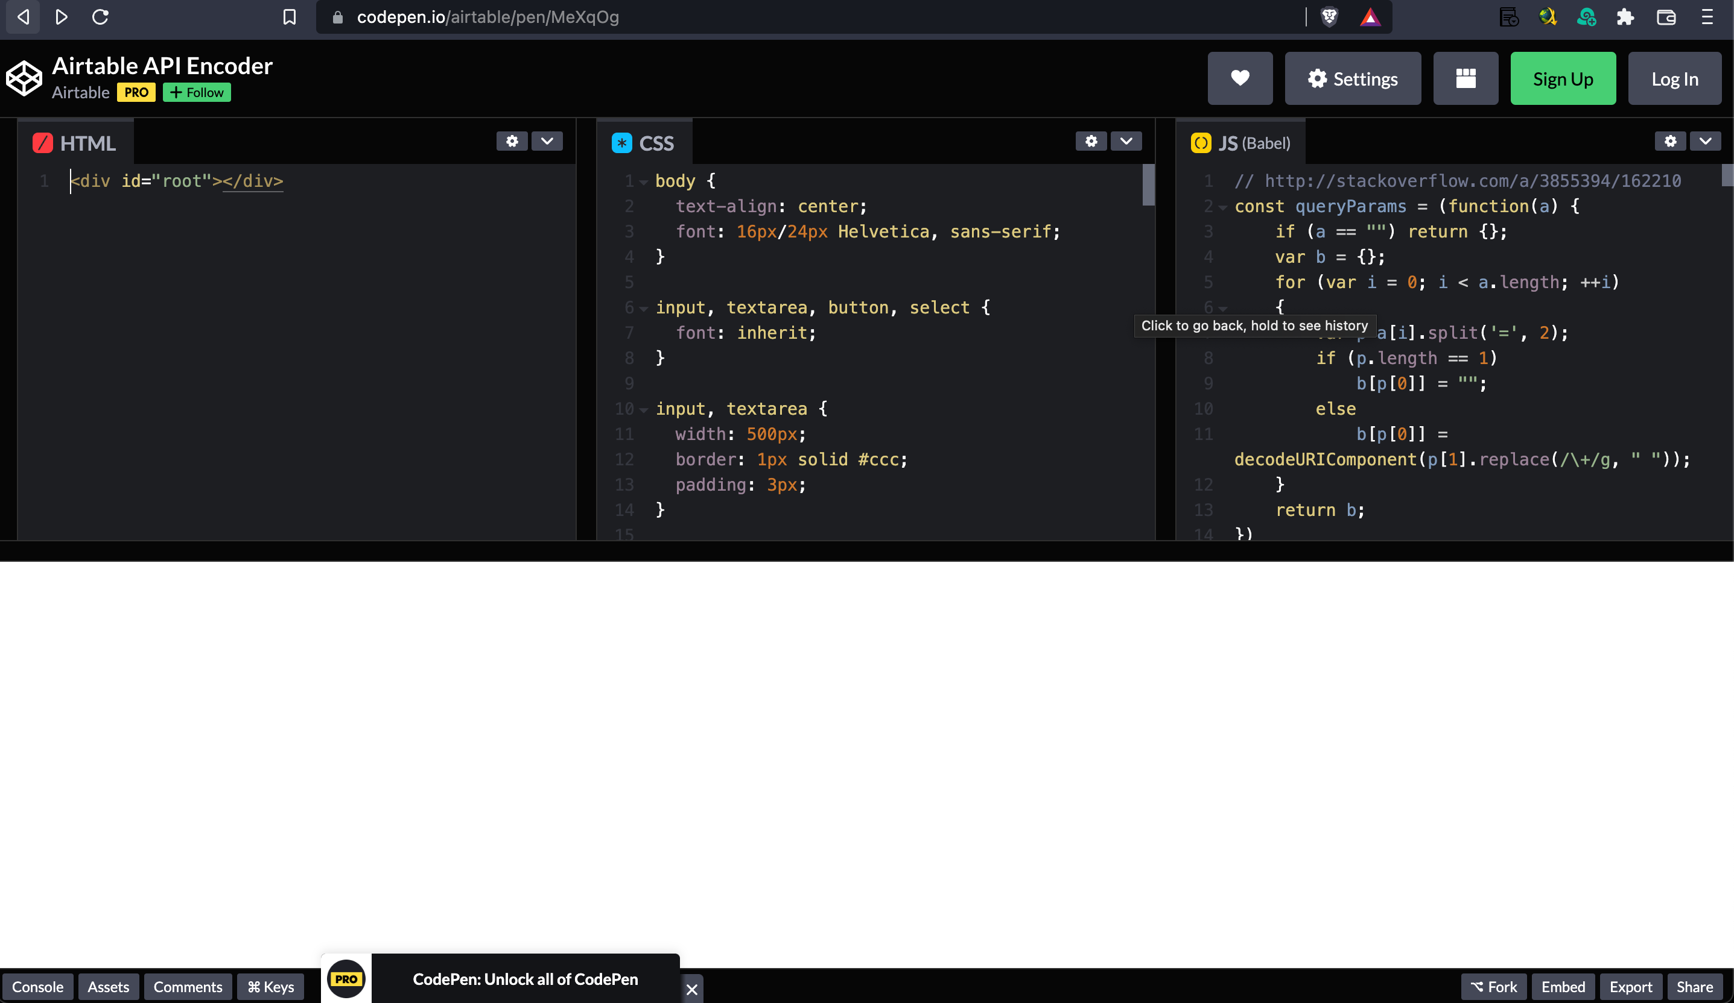Fold CSS rule at line 6
This screenshot has width=1734, height=1003.
(644, 309)
